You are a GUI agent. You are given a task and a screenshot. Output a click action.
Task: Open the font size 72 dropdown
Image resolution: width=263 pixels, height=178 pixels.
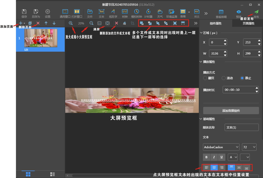249,147
